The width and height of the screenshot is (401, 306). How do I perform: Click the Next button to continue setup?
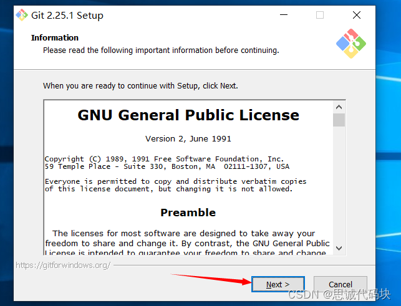coord(278,284)
